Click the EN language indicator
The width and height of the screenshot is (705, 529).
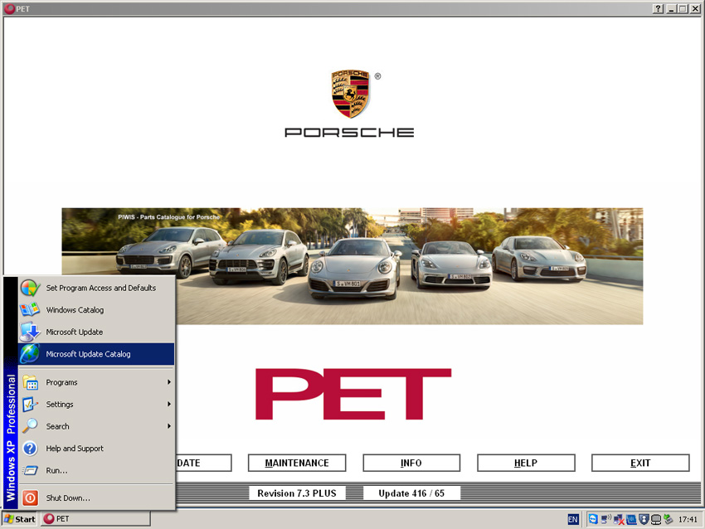(573, 520)
